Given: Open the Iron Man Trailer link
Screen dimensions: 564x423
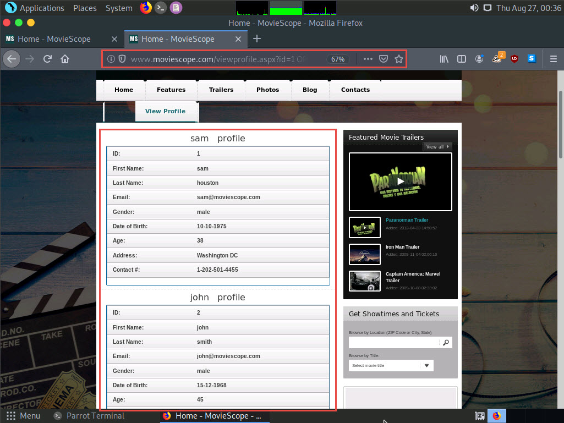Looking at the screenshot, I should point(402,247).
